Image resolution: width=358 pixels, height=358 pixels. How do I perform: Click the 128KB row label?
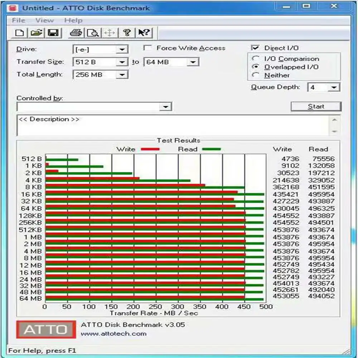[30, 216]
